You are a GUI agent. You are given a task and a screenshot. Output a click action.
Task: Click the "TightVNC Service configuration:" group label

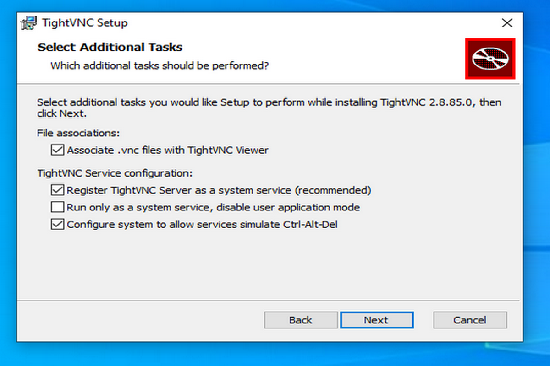115,173
